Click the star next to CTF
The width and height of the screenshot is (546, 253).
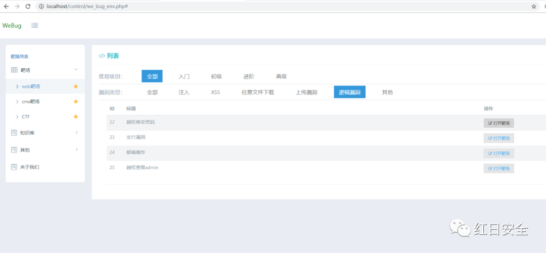pyautogui.click(x=76, y=117)
